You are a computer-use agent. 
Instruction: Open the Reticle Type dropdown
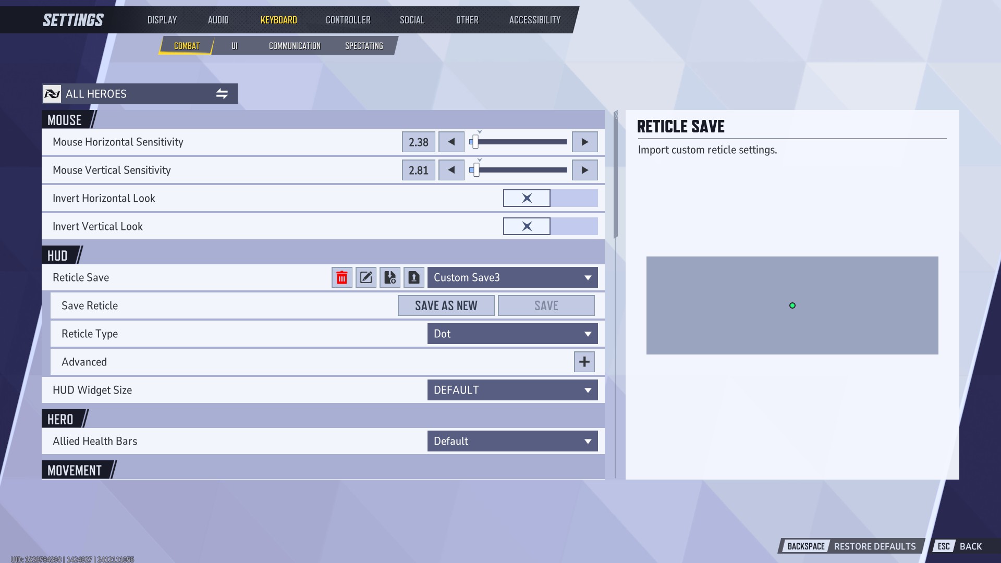click(x=512, y=334)
